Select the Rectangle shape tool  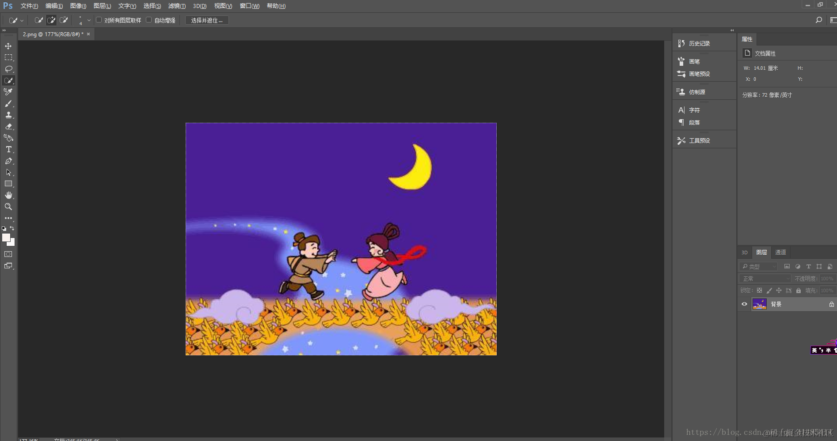click(x=8, y=184)
